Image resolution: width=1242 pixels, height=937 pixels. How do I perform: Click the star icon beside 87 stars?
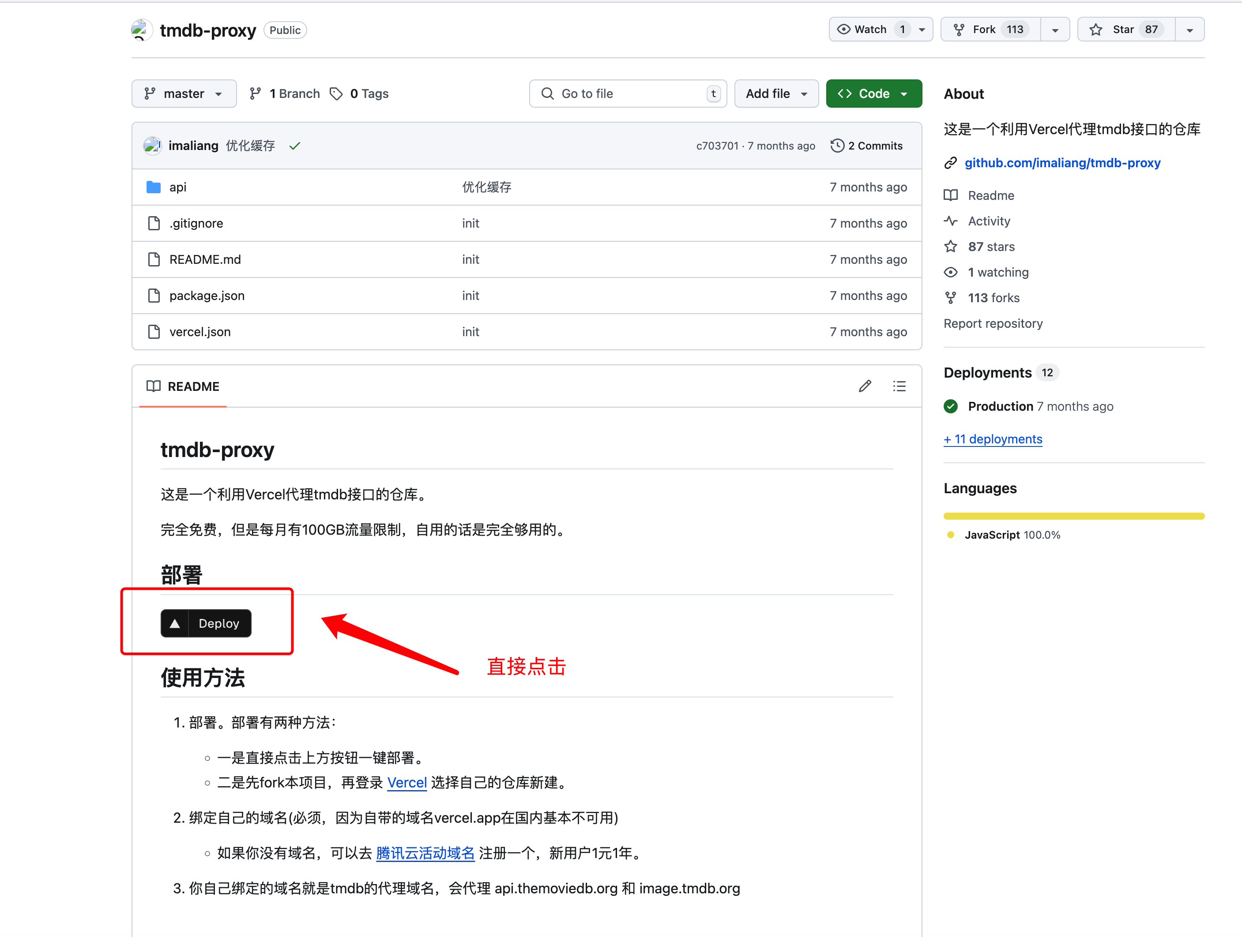coord(951,246)
